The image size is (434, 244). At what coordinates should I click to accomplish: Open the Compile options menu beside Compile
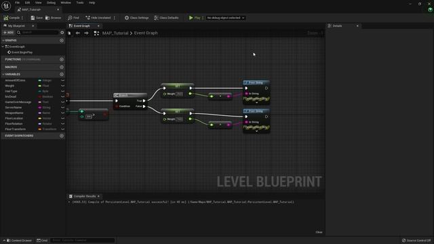point(22,18)
